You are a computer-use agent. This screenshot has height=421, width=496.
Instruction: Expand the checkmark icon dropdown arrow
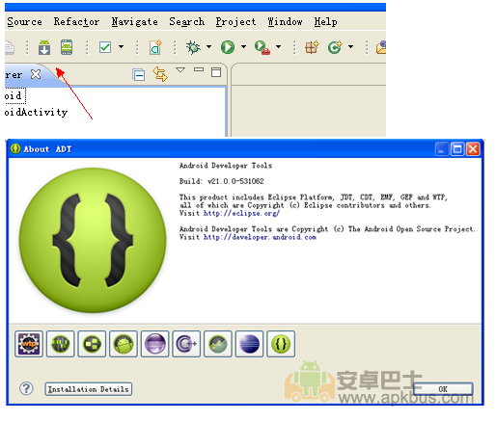(x=121, y=47)
